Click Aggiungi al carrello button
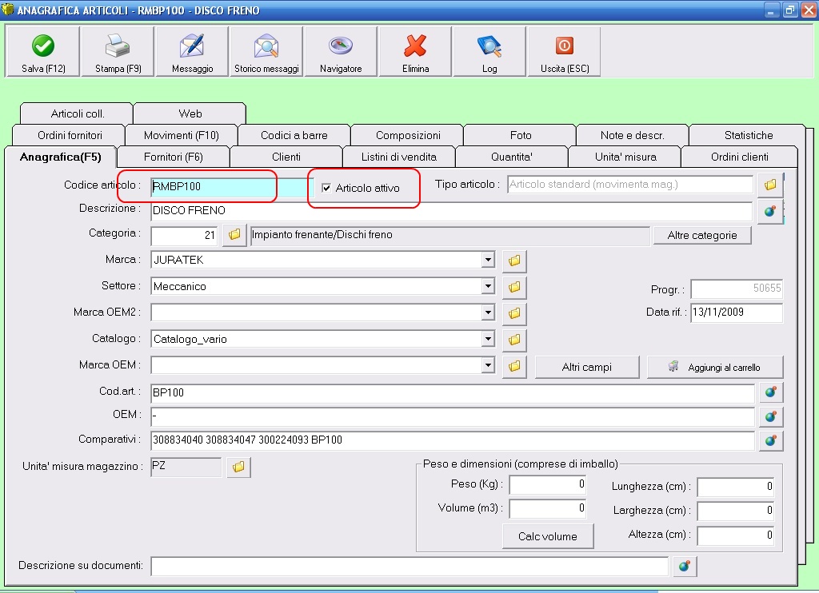 point(715,367)
